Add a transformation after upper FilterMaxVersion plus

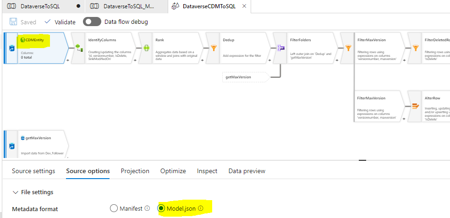click(404, 60)
